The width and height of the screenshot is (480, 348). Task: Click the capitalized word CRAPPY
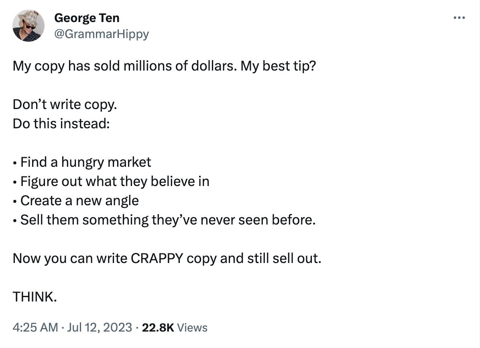pyautogui.click(x=158, y=258)
